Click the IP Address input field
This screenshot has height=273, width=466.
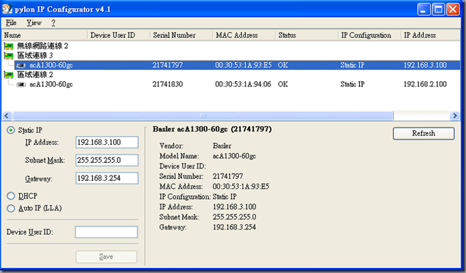[x=107, y=142]
